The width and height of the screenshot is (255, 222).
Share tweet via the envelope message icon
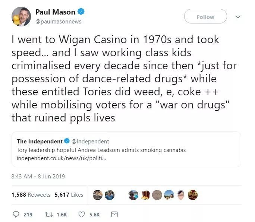pos(115,215)
